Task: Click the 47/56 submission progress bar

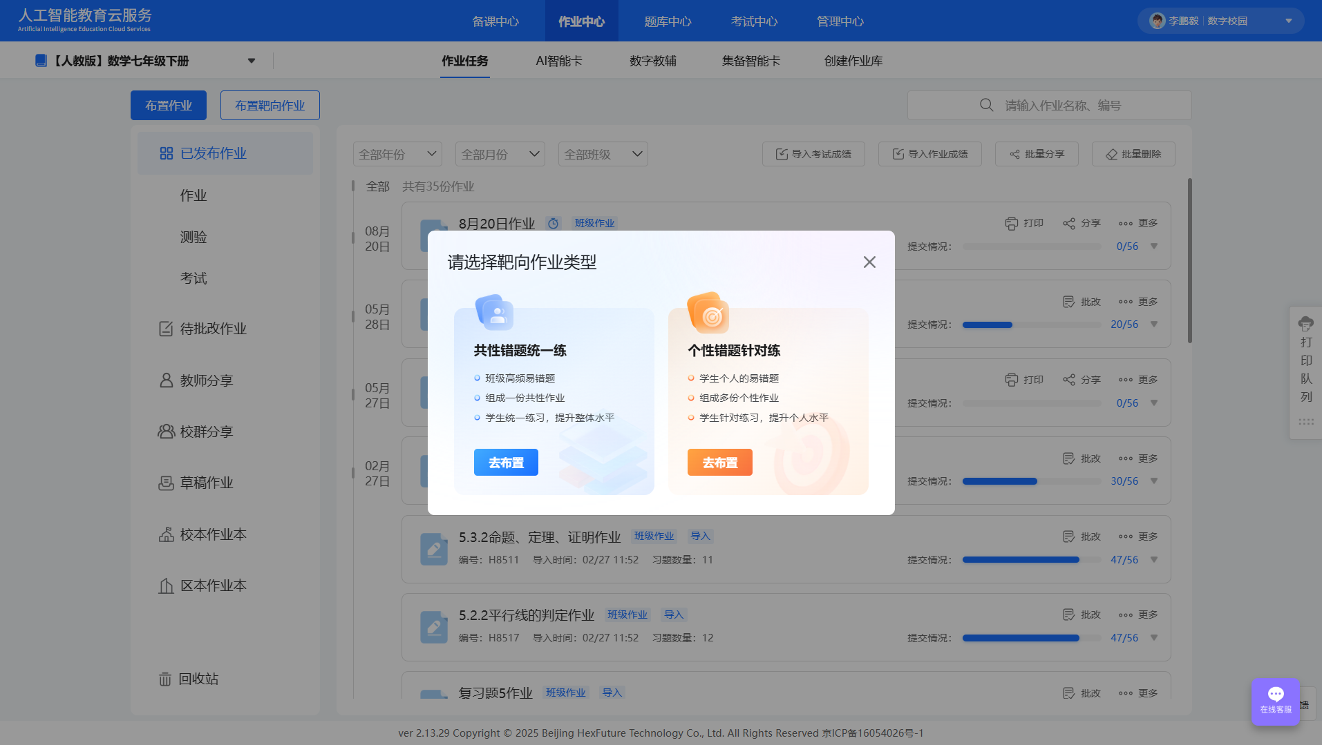Action: click(x=1021, y=559)
